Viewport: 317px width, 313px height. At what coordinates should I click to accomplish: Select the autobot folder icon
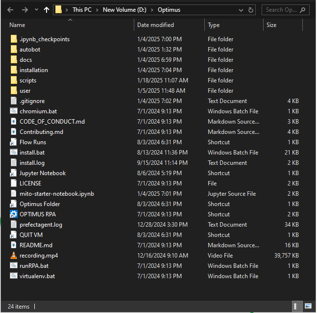click(x=14, y=49)
